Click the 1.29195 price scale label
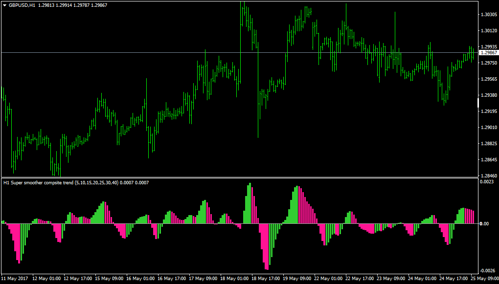This screenshot has height=284, width=499. 489,111
